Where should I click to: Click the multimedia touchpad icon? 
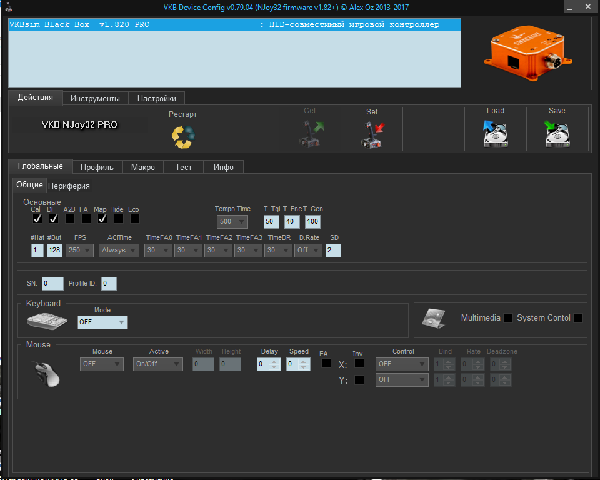[434, 319]
